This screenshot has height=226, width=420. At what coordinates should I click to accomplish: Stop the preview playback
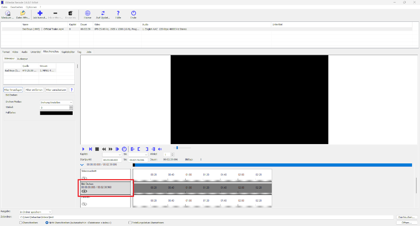97,149
